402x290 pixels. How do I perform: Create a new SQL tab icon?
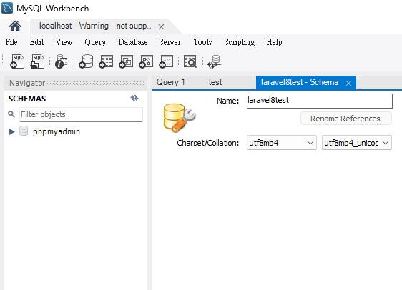17,61
